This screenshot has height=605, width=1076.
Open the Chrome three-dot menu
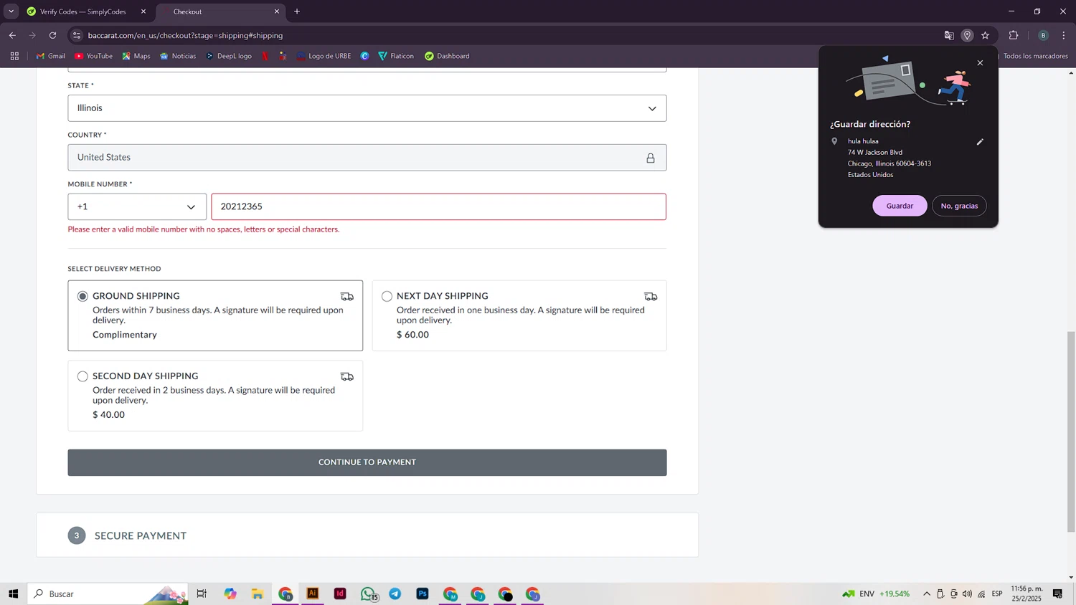click(x=1064, y=35)
